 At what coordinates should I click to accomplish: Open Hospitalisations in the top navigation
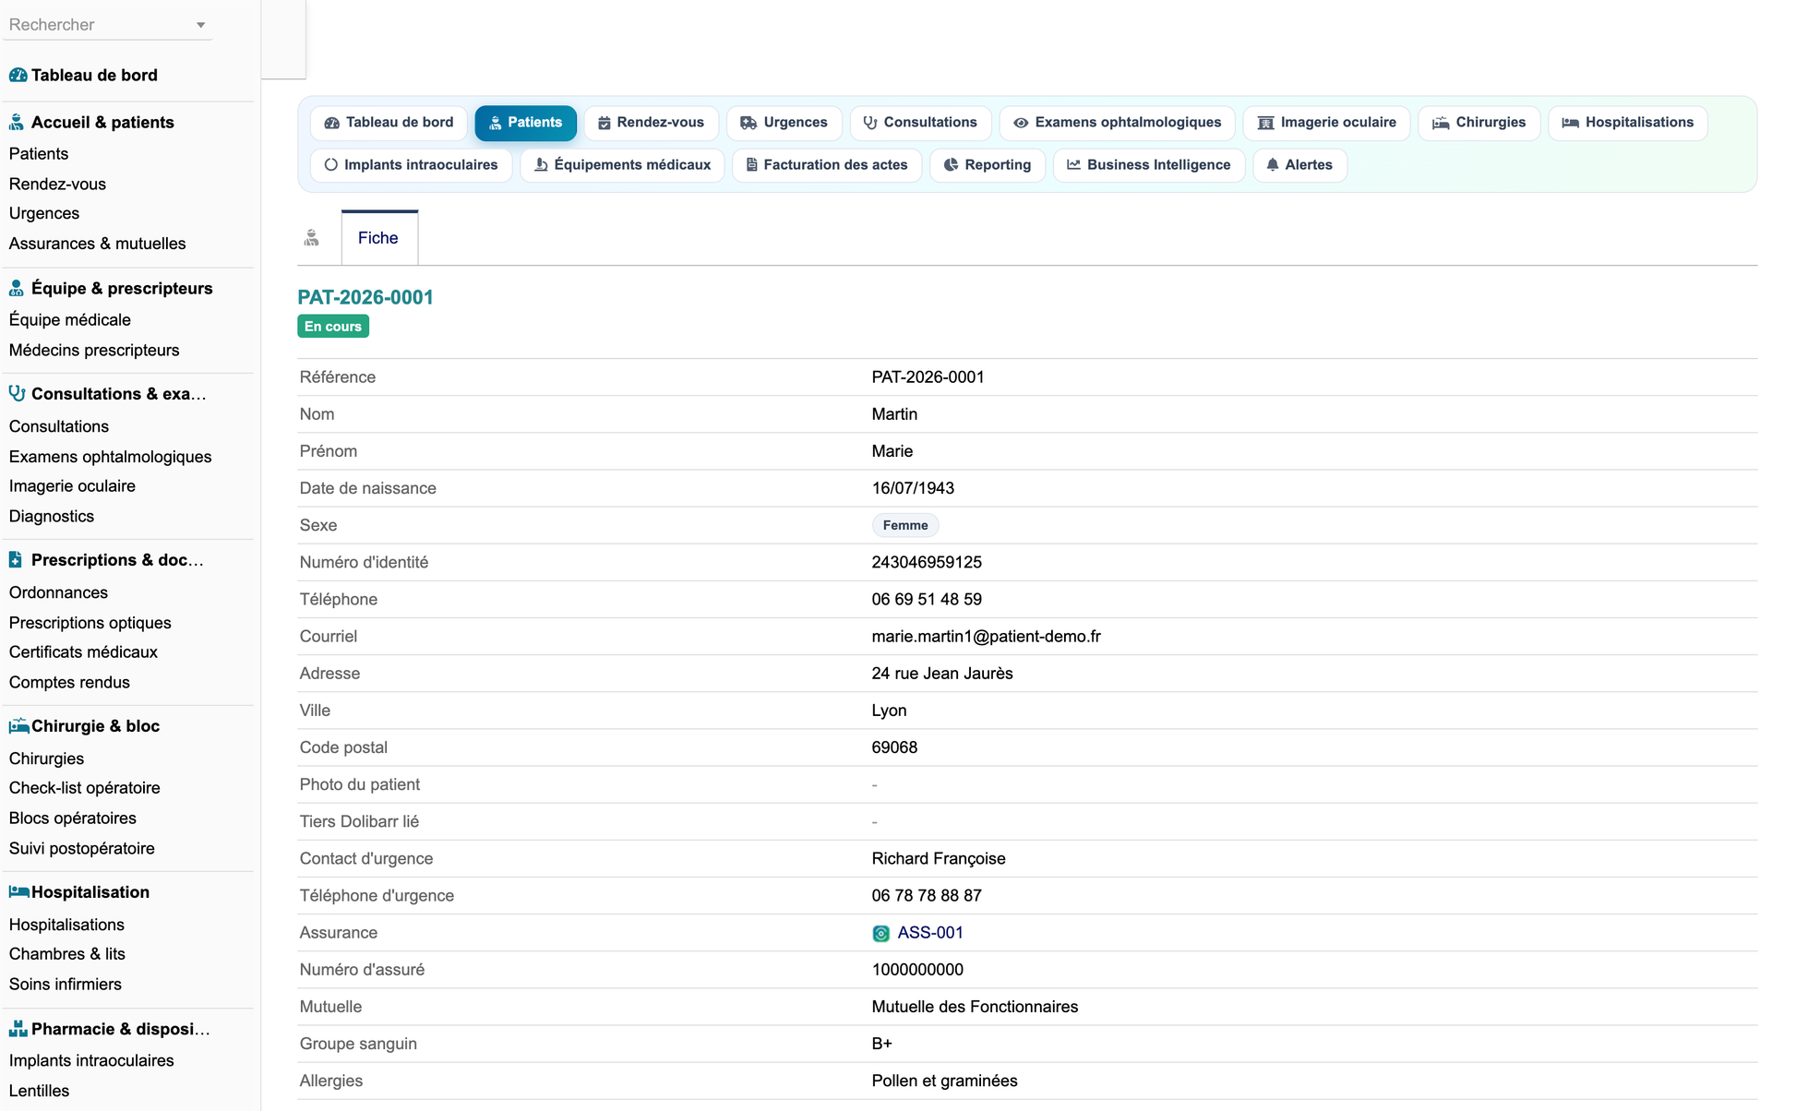pyautogui.click(x=1628, y=123)
